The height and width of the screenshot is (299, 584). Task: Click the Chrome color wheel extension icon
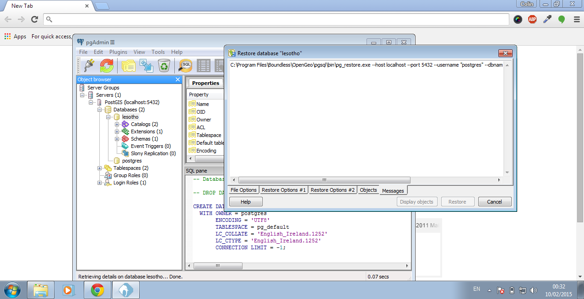tap(518, 19)
